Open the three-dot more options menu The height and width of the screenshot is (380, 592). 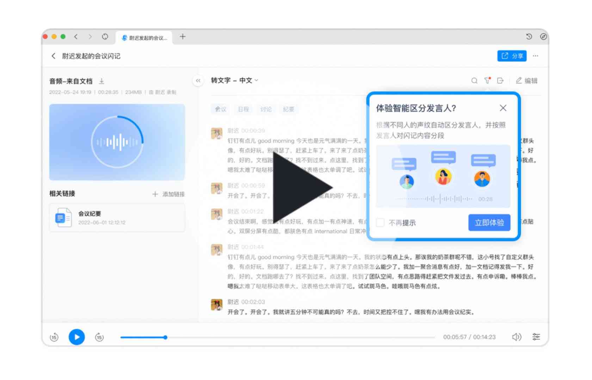tap(536, 56)
